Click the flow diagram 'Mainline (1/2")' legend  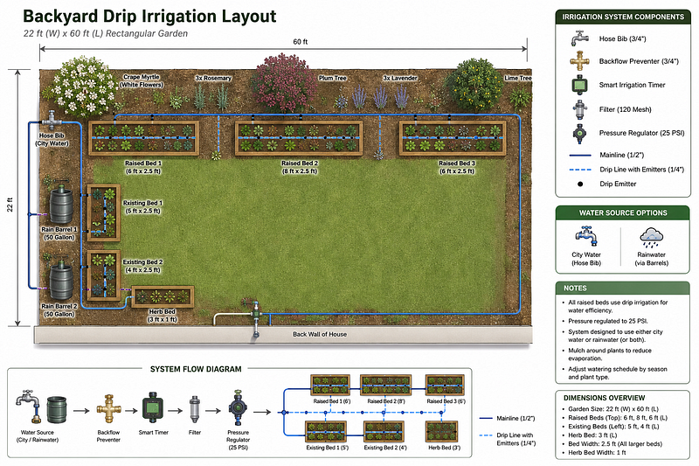[x=507, y=418]
